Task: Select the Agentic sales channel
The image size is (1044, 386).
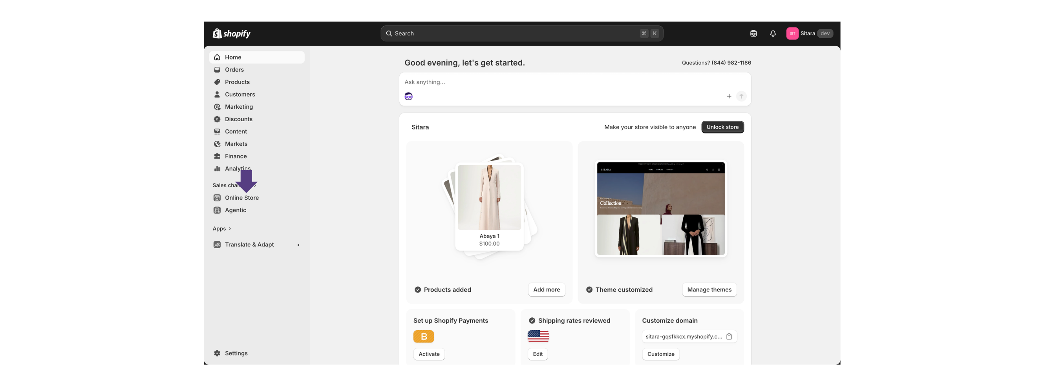Action: (256, 210)
